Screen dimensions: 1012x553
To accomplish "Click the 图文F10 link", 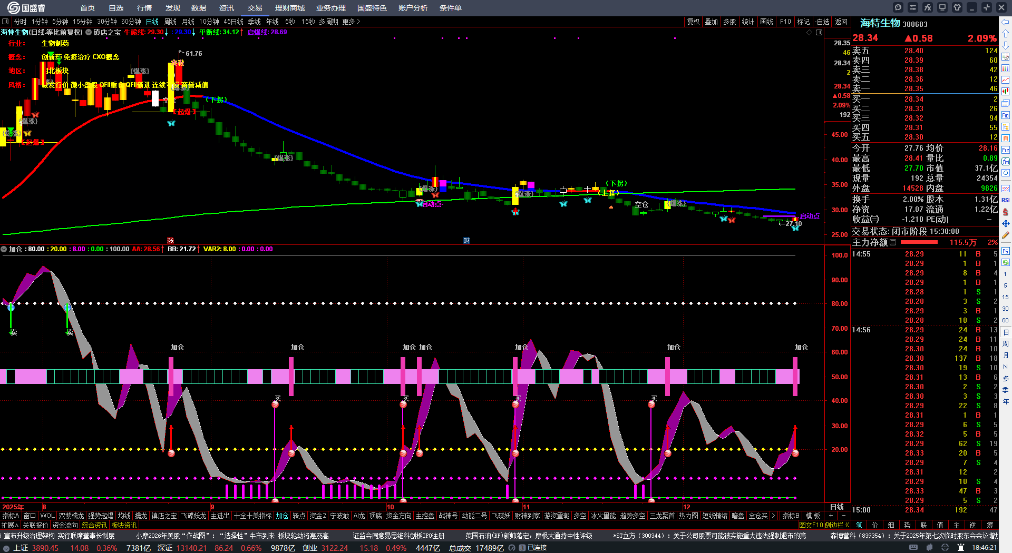I will 811,525.
